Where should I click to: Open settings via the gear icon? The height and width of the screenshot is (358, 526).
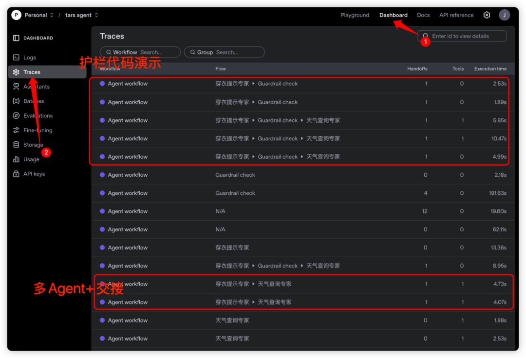487,15
